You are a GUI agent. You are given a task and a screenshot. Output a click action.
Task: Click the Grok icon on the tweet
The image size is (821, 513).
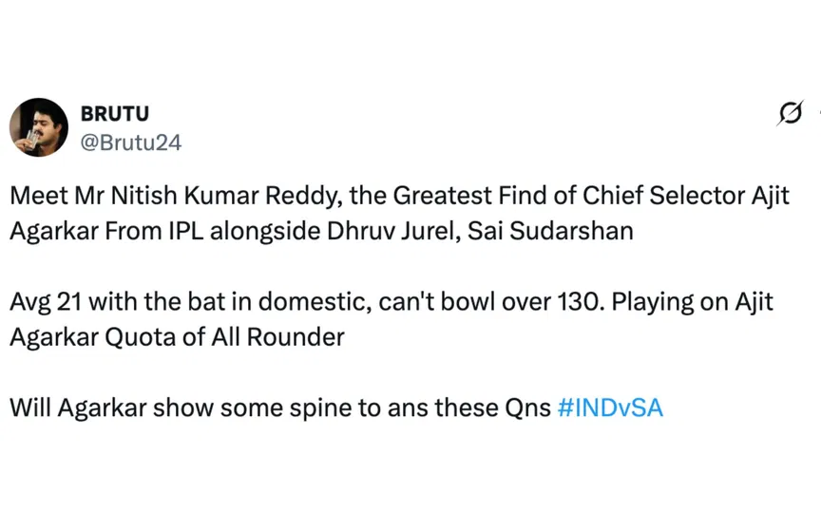[x=789, y=114]
